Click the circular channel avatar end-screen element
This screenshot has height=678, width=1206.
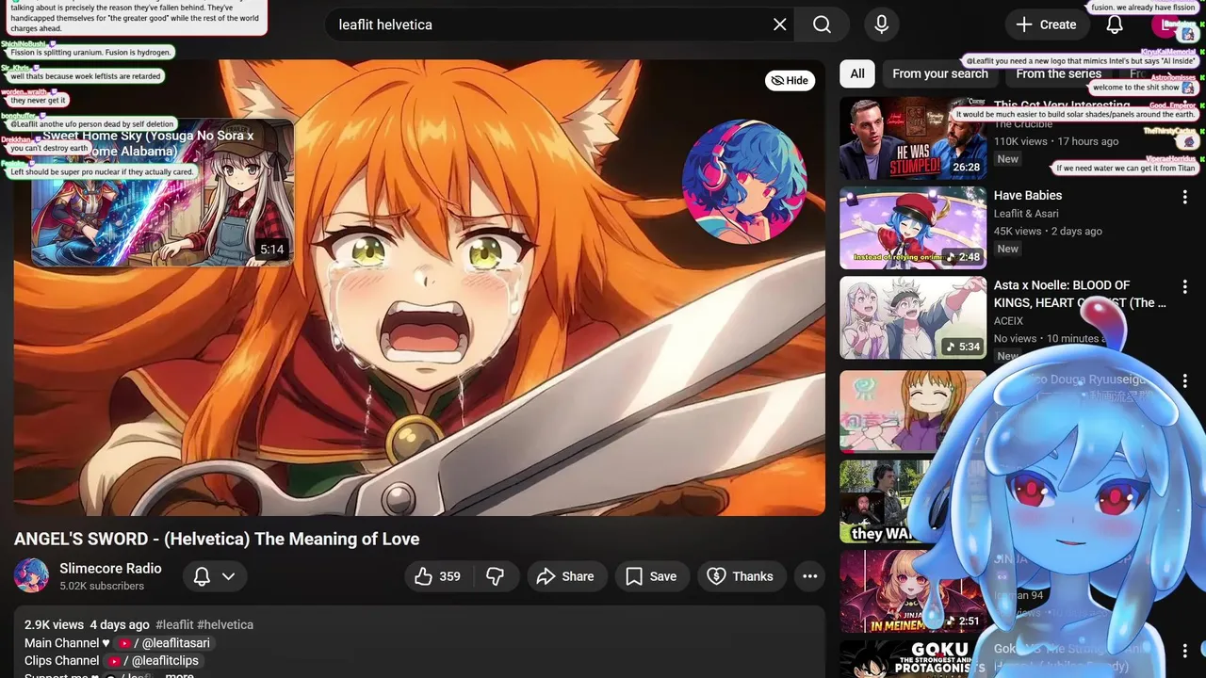pyautogui.click(x=744, y=182)
